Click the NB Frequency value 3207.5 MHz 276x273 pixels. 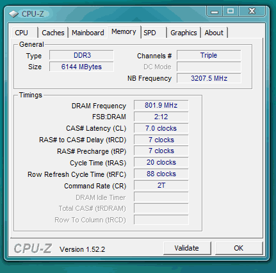click(209, 78)
